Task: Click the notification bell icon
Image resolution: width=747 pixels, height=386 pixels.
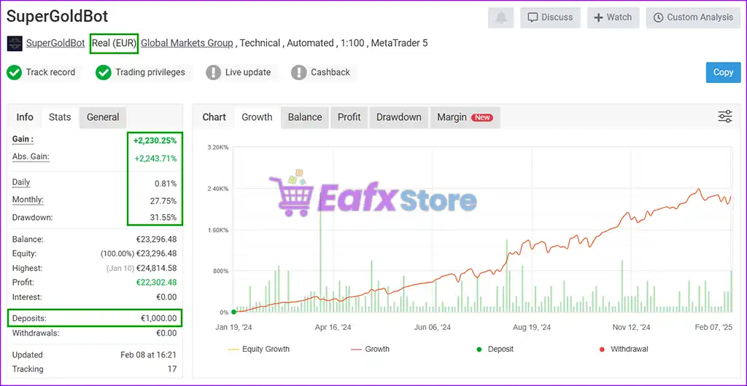Action: click(x=500, y=17)
